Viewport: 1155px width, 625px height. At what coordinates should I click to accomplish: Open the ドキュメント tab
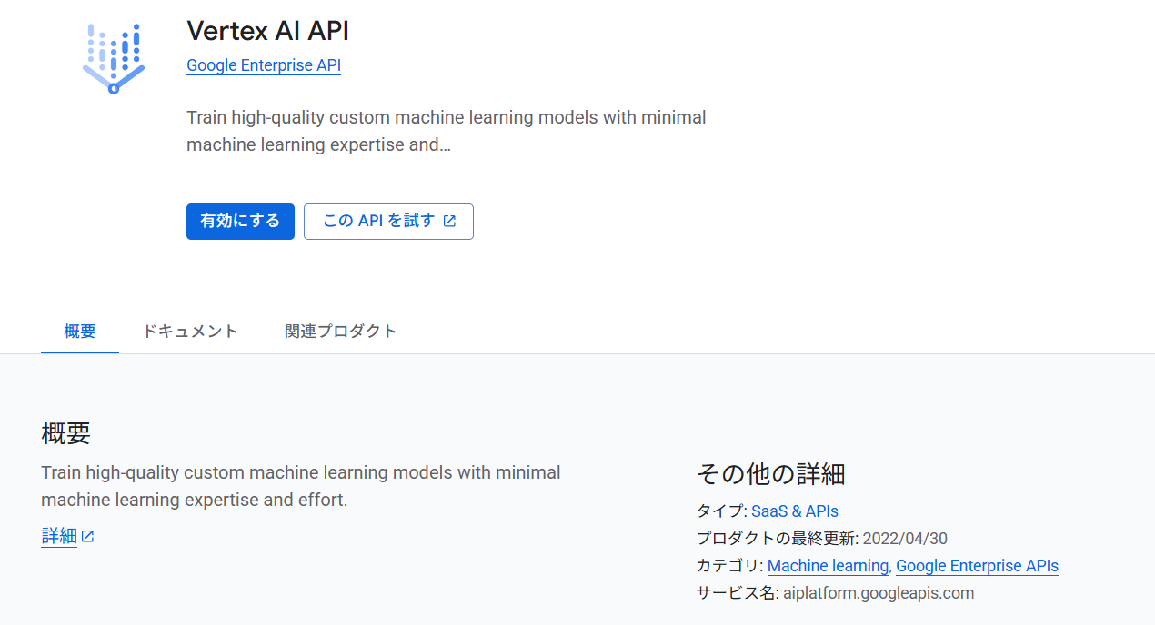190,332
